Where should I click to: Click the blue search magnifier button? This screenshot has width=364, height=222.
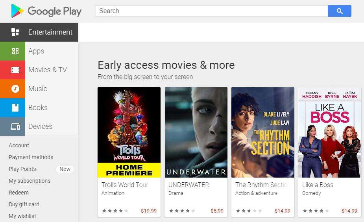tap(339, 11)
